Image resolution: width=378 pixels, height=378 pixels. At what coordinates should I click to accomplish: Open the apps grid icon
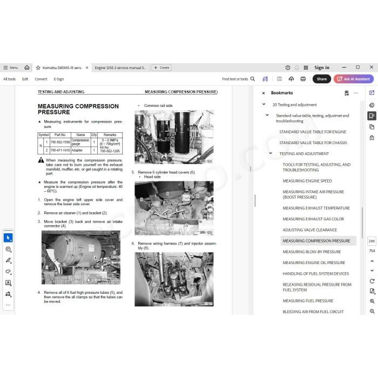[306, 67]
